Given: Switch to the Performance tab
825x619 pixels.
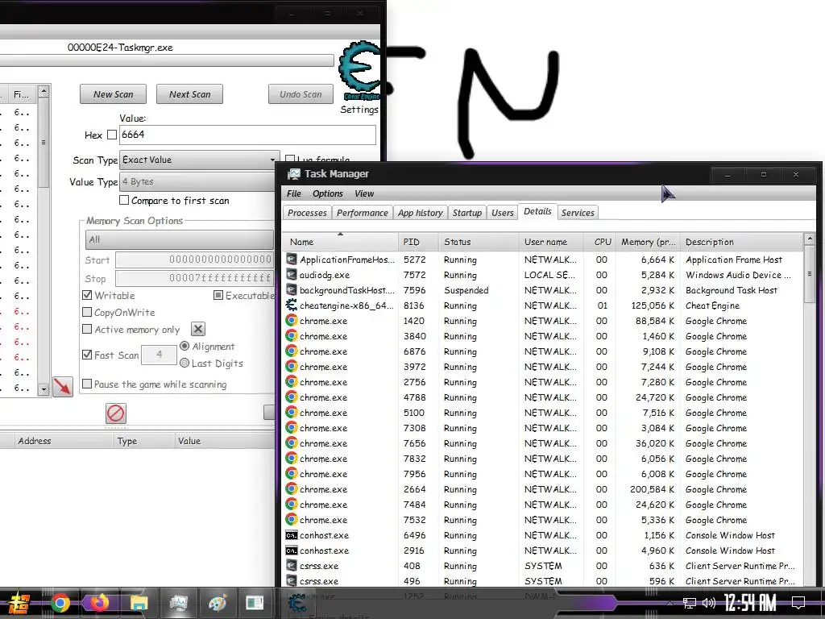Looking at the screenshot, I should (362, 213).
